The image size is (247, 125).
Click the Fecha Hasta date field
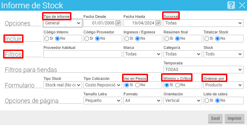(143, 23)
